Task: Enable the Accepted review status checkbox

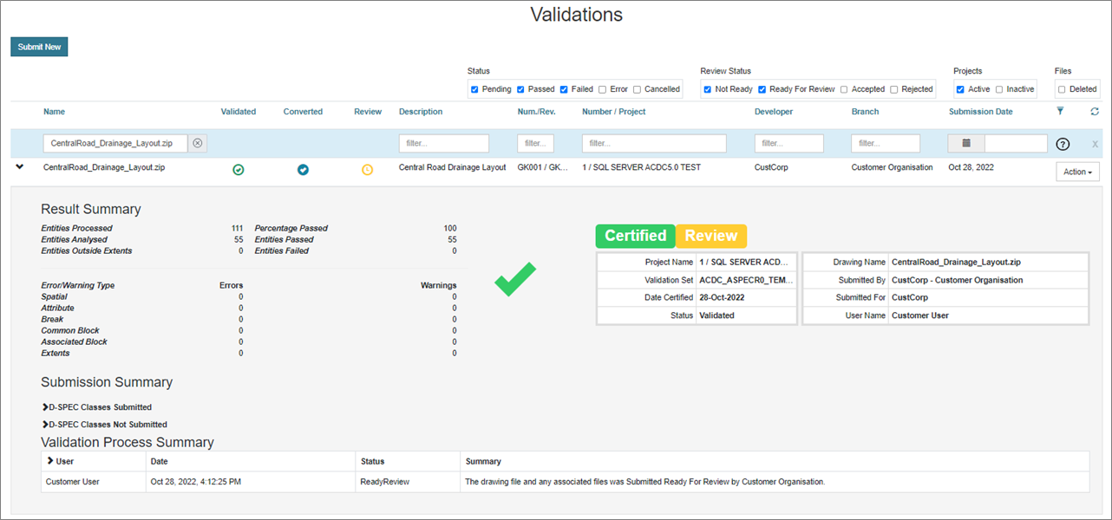Action: tap(844, 89)
